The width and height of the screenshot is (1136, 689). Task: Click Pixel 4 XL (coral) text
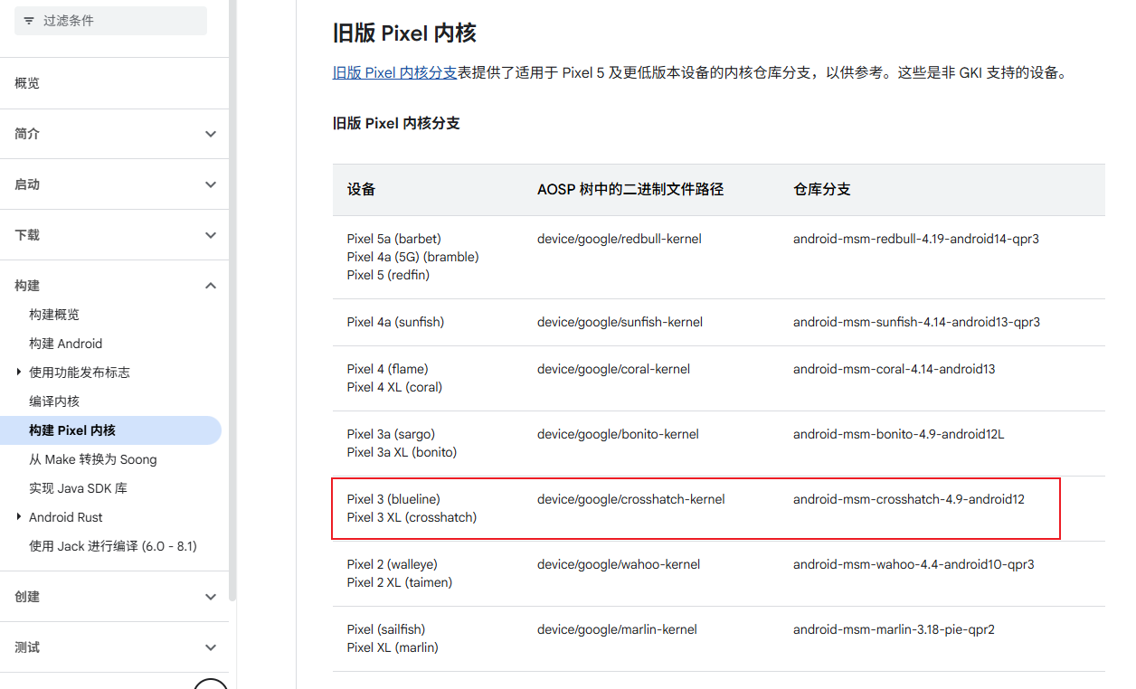pyautogui.click(x=395, y=387)
